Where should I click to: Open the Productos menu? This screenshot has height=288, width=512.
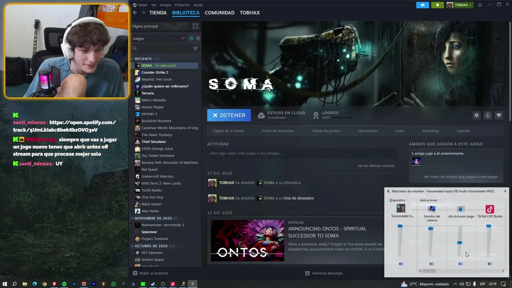tap(182, 5)
